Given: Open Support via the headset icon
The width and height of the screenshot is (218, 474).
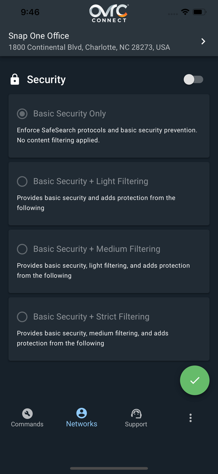Looking at the screenshot, I should (x=136, y=413).
